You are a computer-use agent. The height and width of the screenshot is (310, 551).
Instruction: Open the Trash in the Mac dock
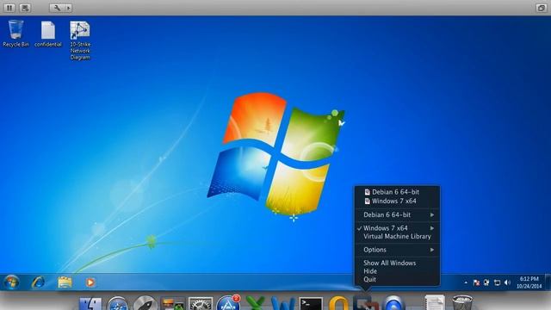tap(461, 302)
